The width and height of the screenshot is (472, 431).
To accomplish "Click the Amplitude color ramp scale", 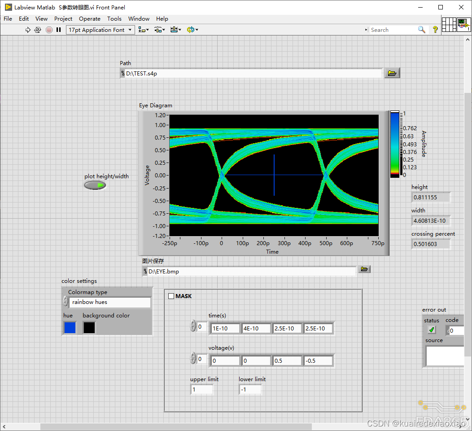I will click(x=395, y=144).
